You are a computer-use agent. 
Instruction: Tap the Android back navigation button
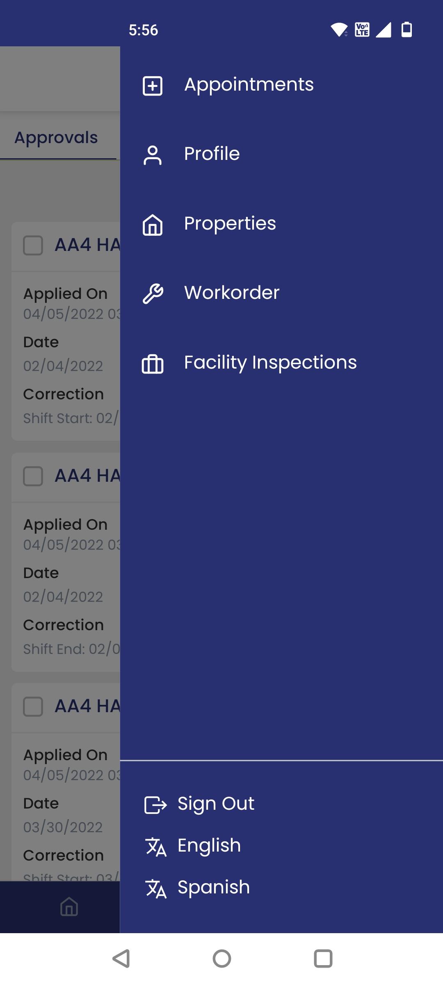tap(121, 959)
